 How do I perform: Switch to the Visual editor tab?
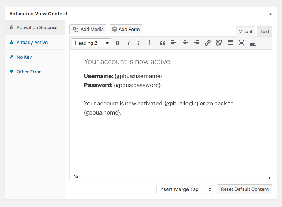[x=245, y=31]
